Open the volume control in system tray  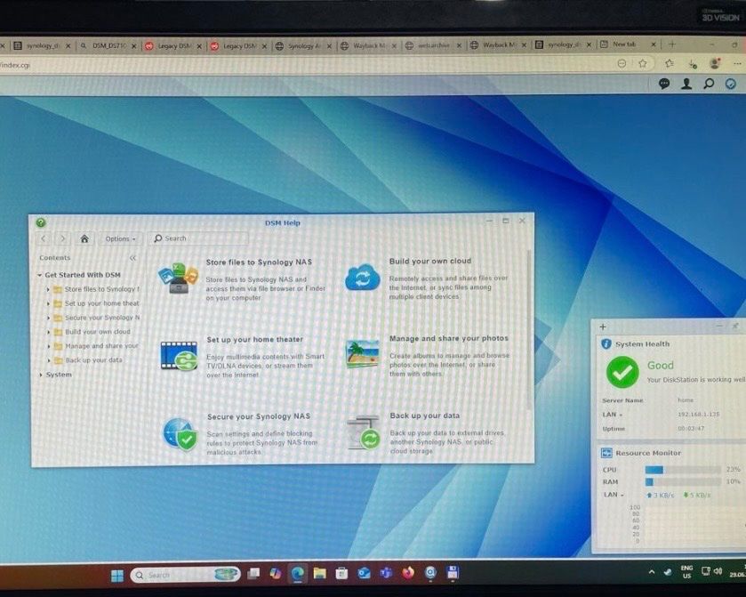click(x=718, y=571)
